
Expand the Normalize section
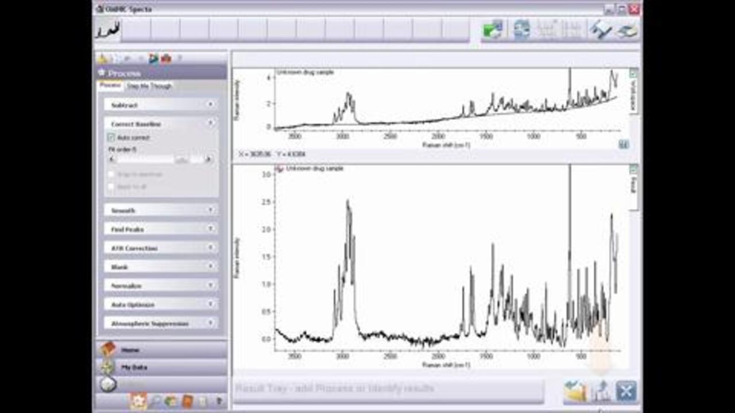[161, 286]
